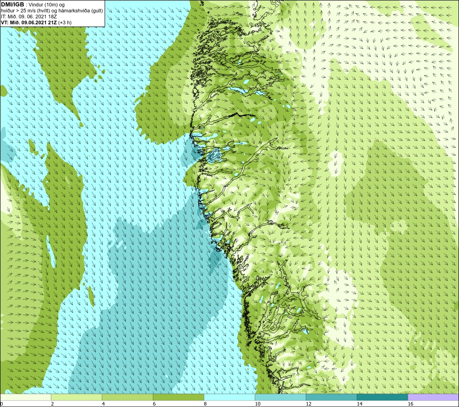Screen dimensions: 459x407
Task: Click the scale label '10'
Action: (x=257, y=404)
